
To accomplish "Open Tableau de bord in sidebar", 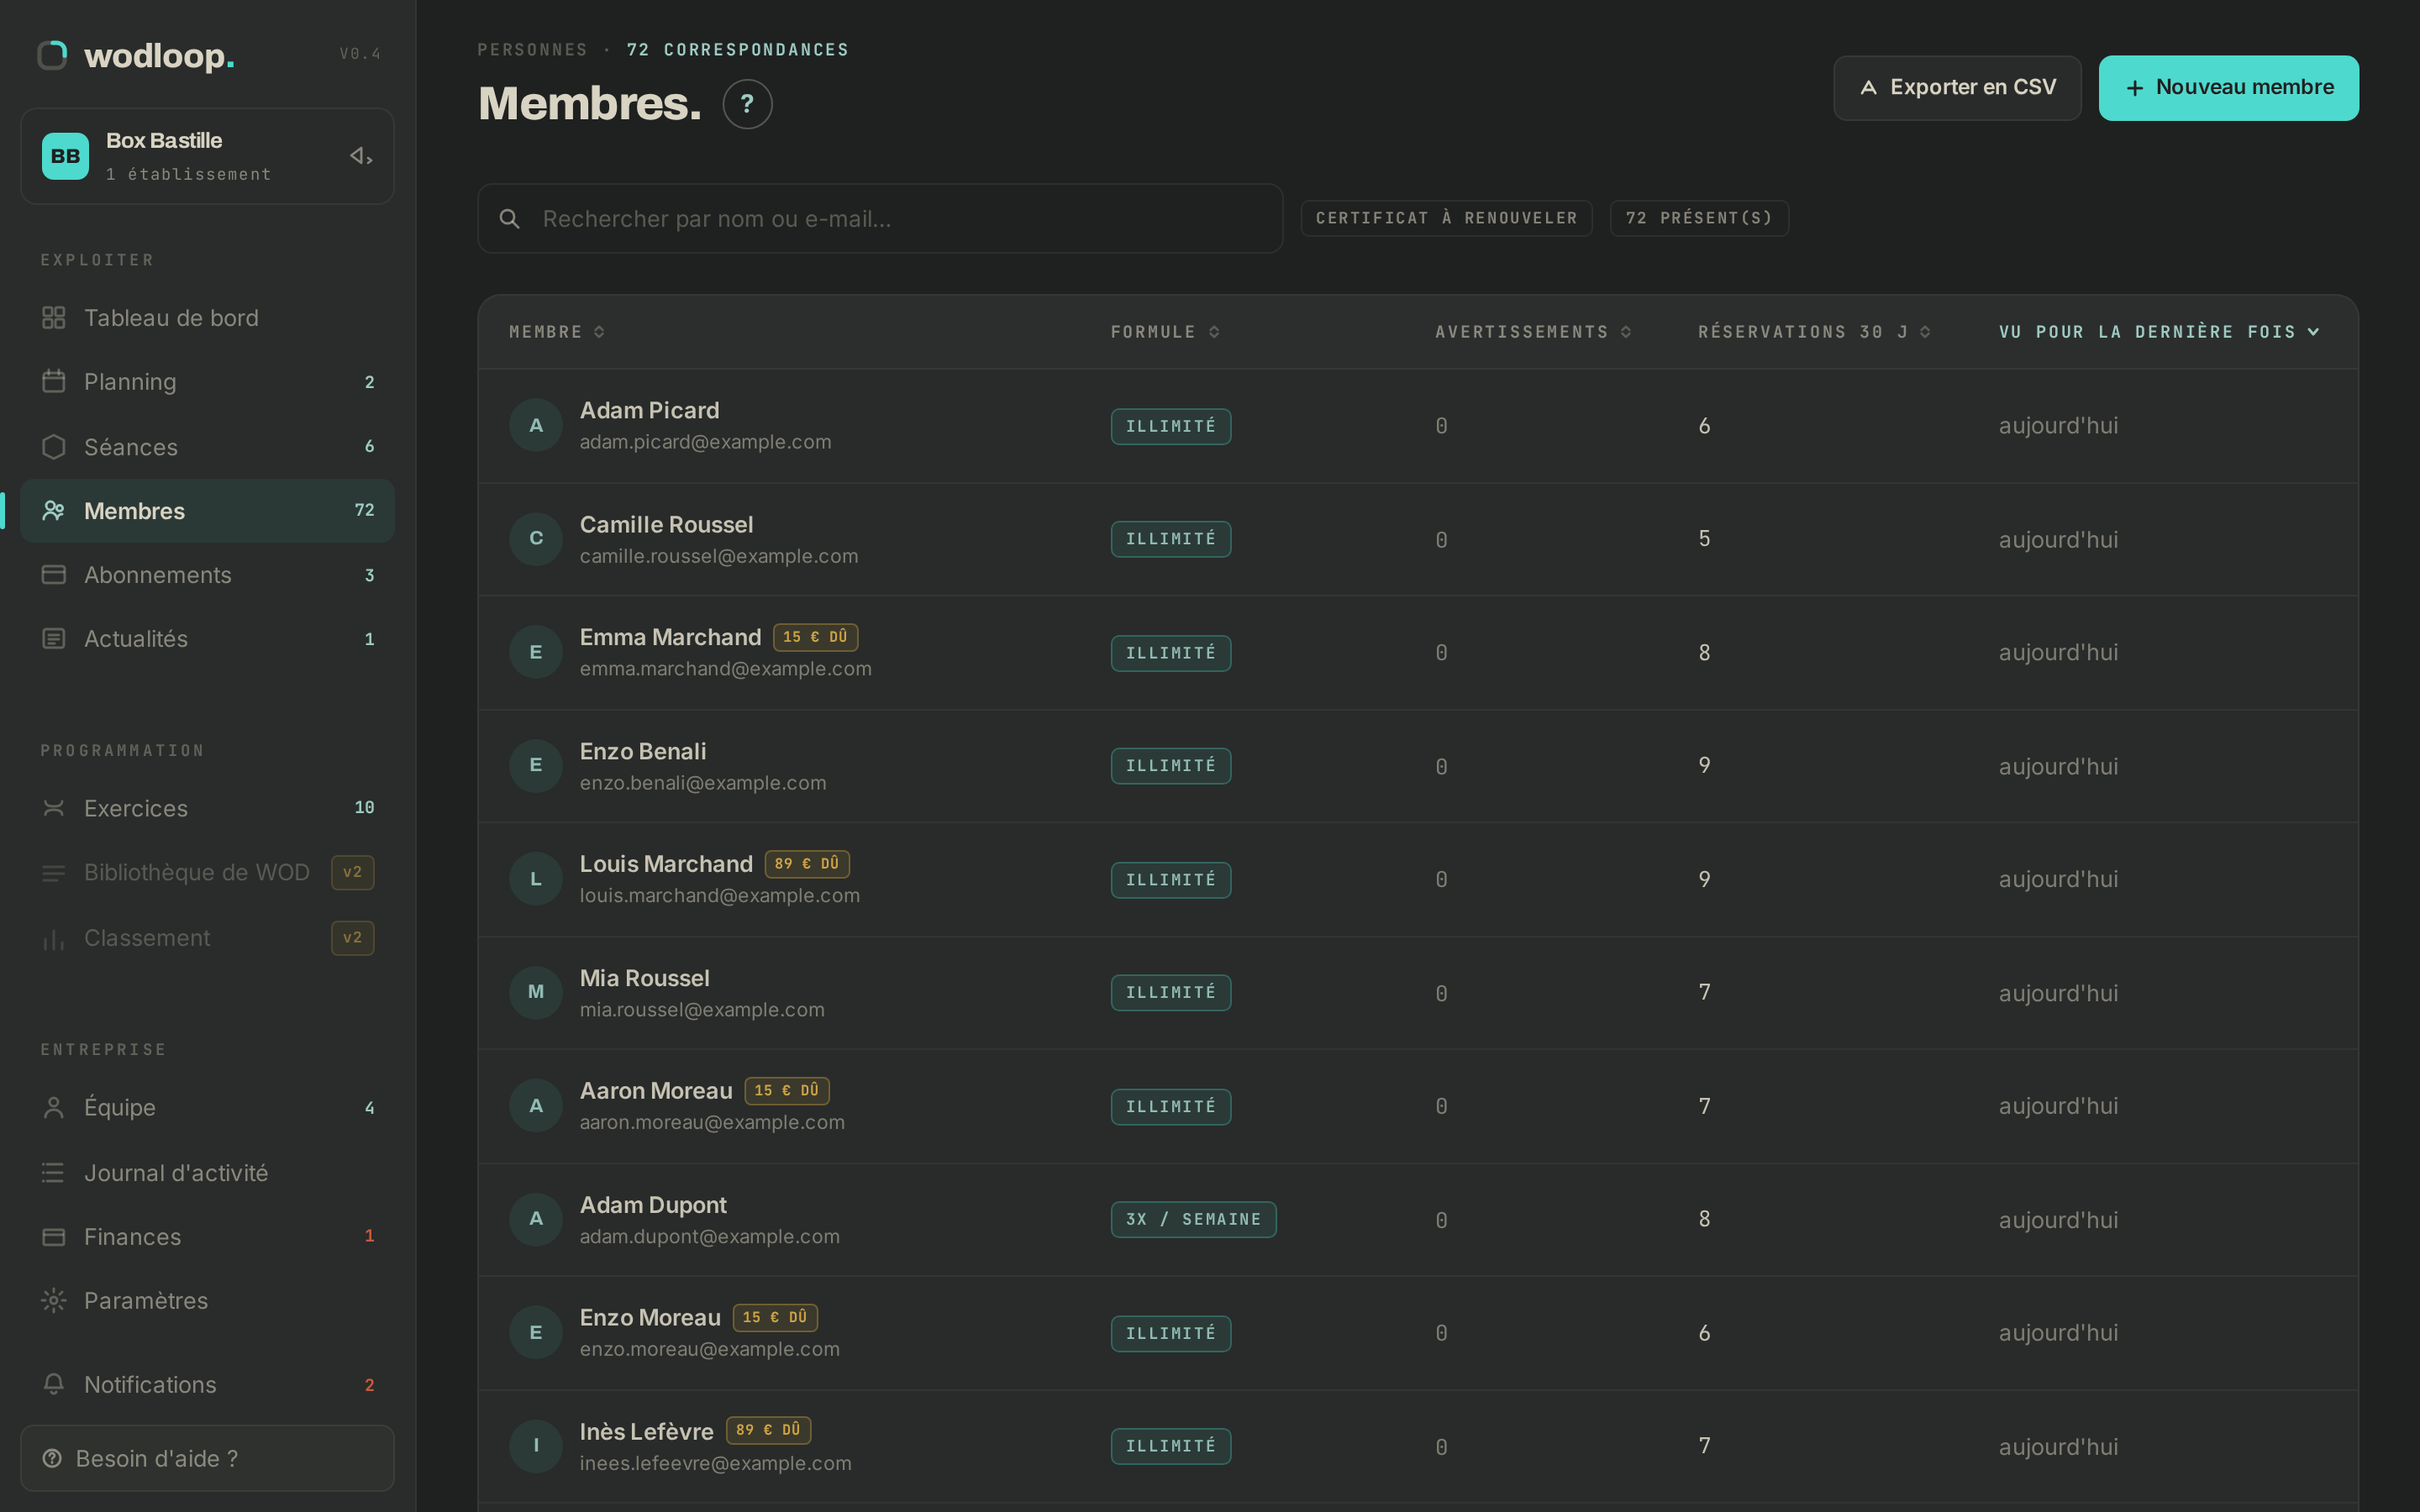I will point(207,318).
